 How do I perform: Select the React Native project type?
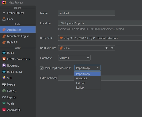[x=18, y=72]
